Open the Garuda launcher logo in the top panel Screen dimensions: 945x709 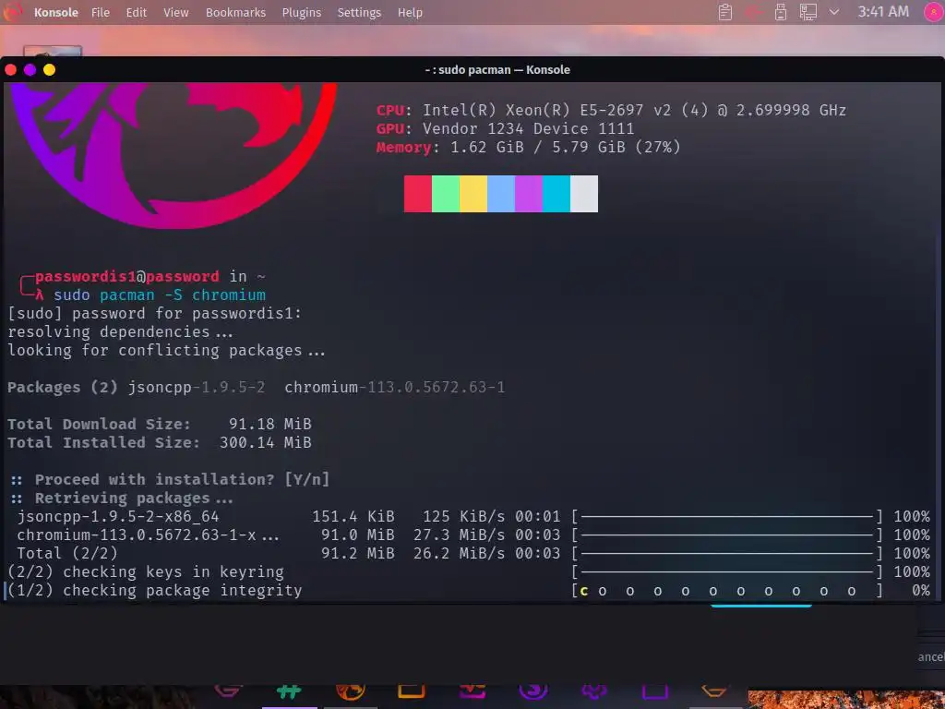click(x=12, y=12)
